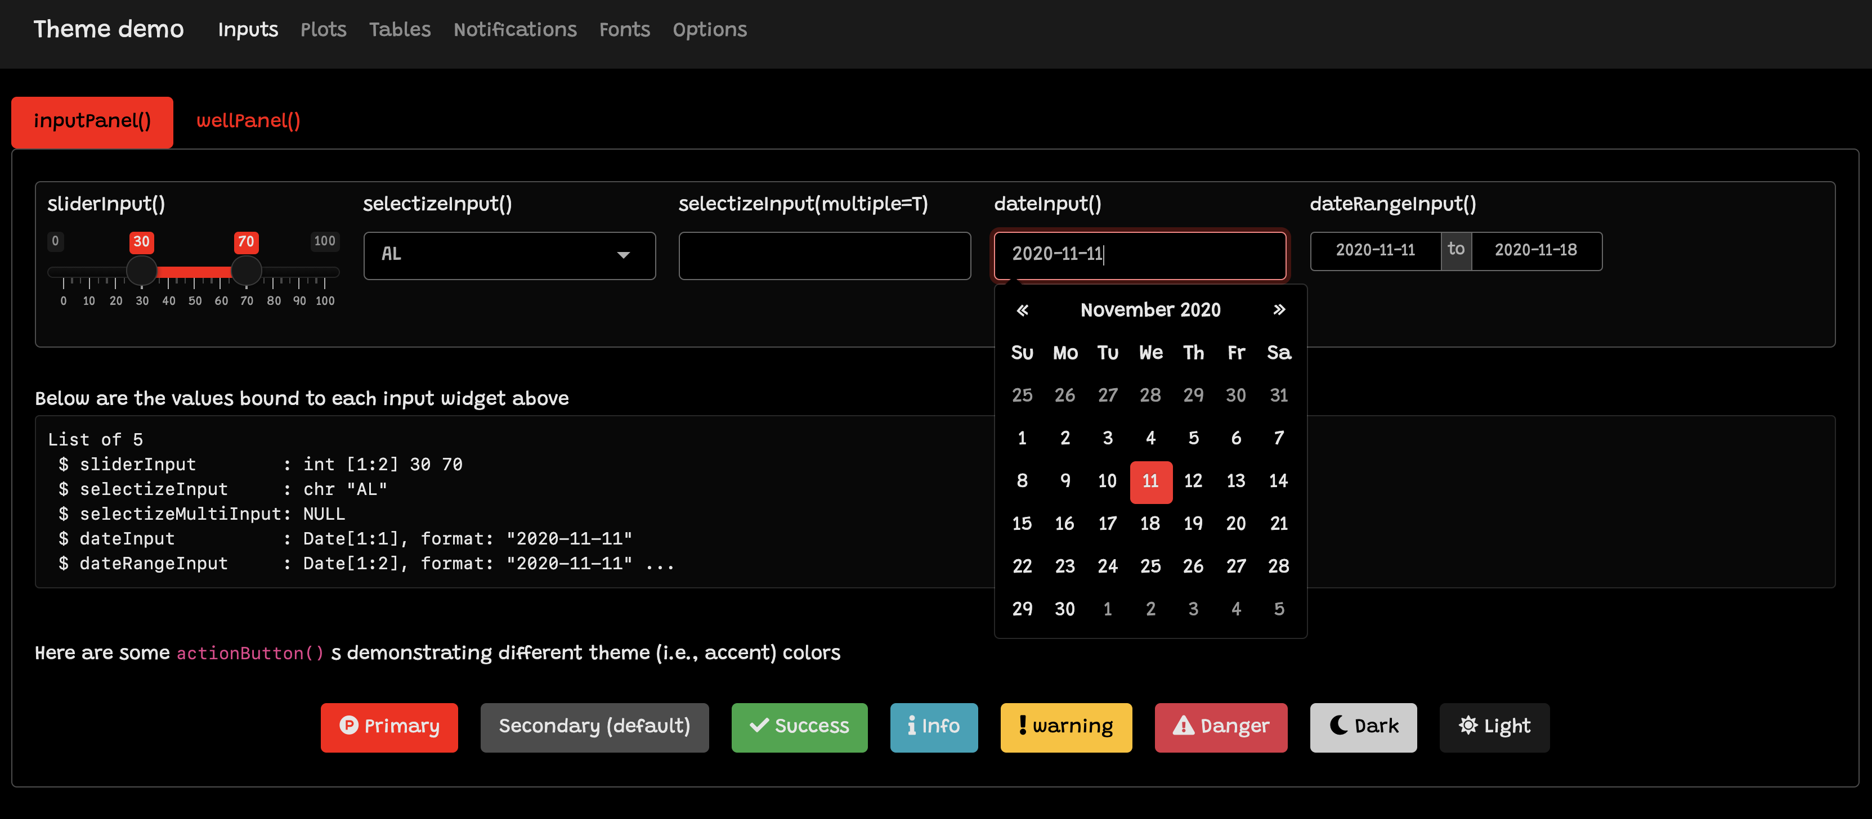Click the November 2020 month header

(1150, 310)
